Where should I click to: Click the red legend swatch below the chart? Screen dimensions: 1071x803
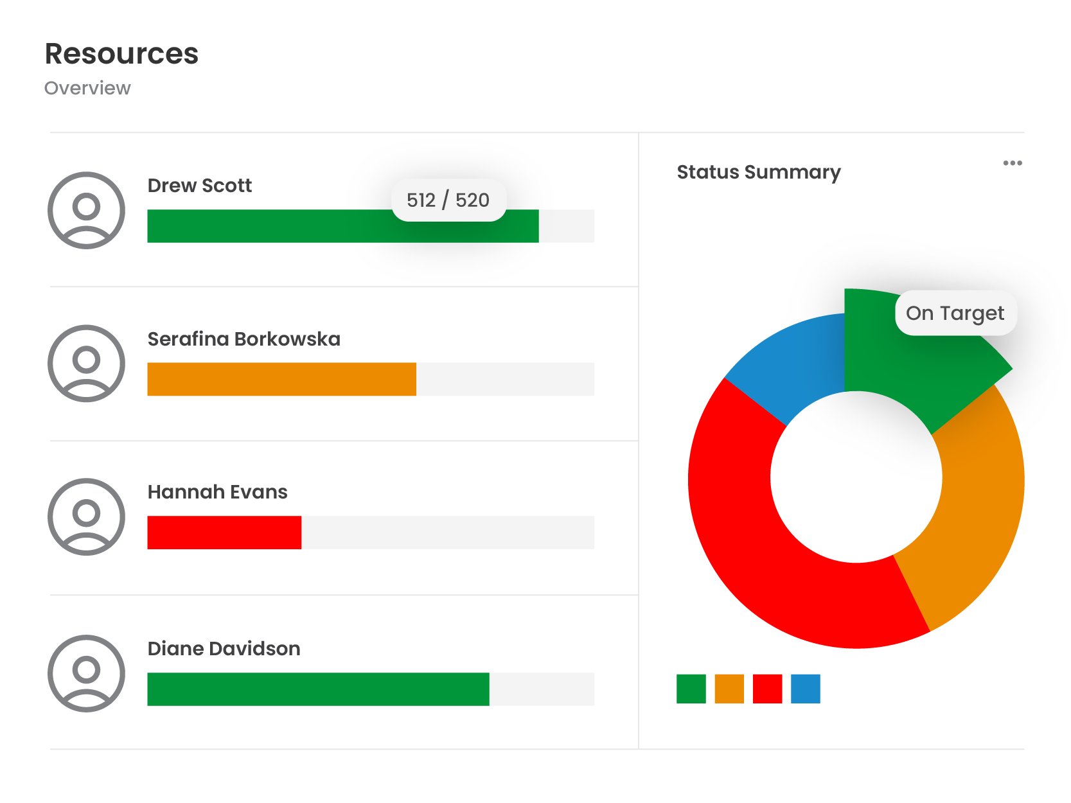767,689
